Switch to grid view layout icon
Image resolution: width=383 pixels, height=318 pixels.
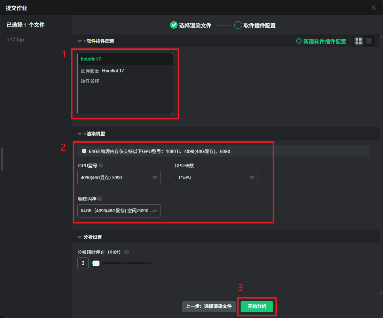[x=359, y=41]
